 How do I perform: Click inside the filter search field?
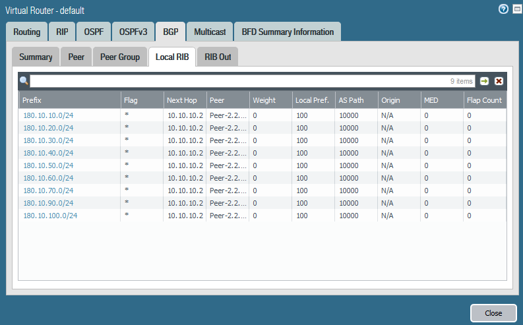tap(237, 81)
